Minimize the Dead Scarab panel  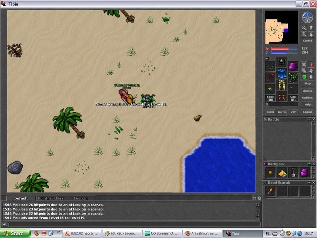[x=309, y=182]
